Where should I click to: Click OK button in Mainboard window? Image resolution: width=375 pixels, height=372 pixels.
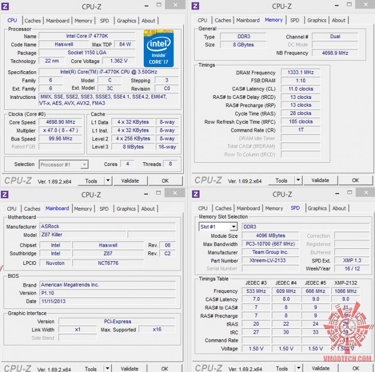click(165, 368)
